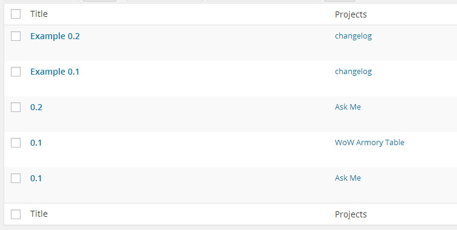Sort by the top Title column header
Image resolution: width=457 pixels, height=230 pixels.
pyautogui.click(x=39, y=14)
